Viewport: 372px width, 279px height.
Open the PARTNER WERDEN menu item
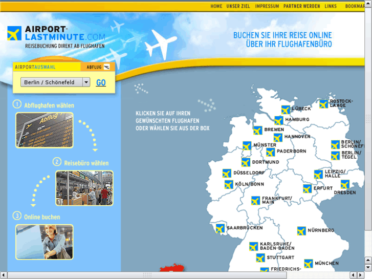(302, 6)
